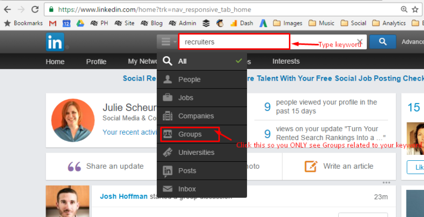Go to the Home nav tab
The height and width of the screenshot is (217, 424).
[55, 62]
